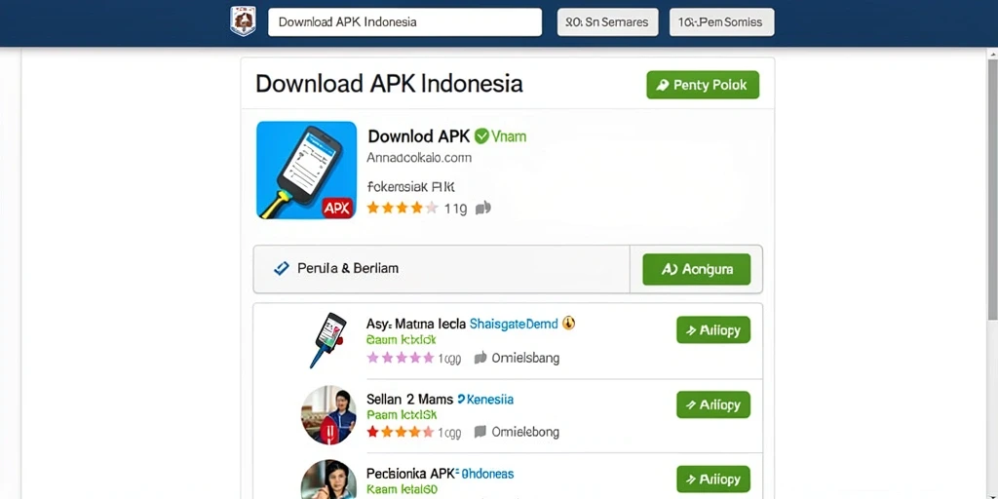The image size is (998, 499).
Task: Open the 'Pecbionka APK' round thumbnail
Action: [x=328, y=480]
